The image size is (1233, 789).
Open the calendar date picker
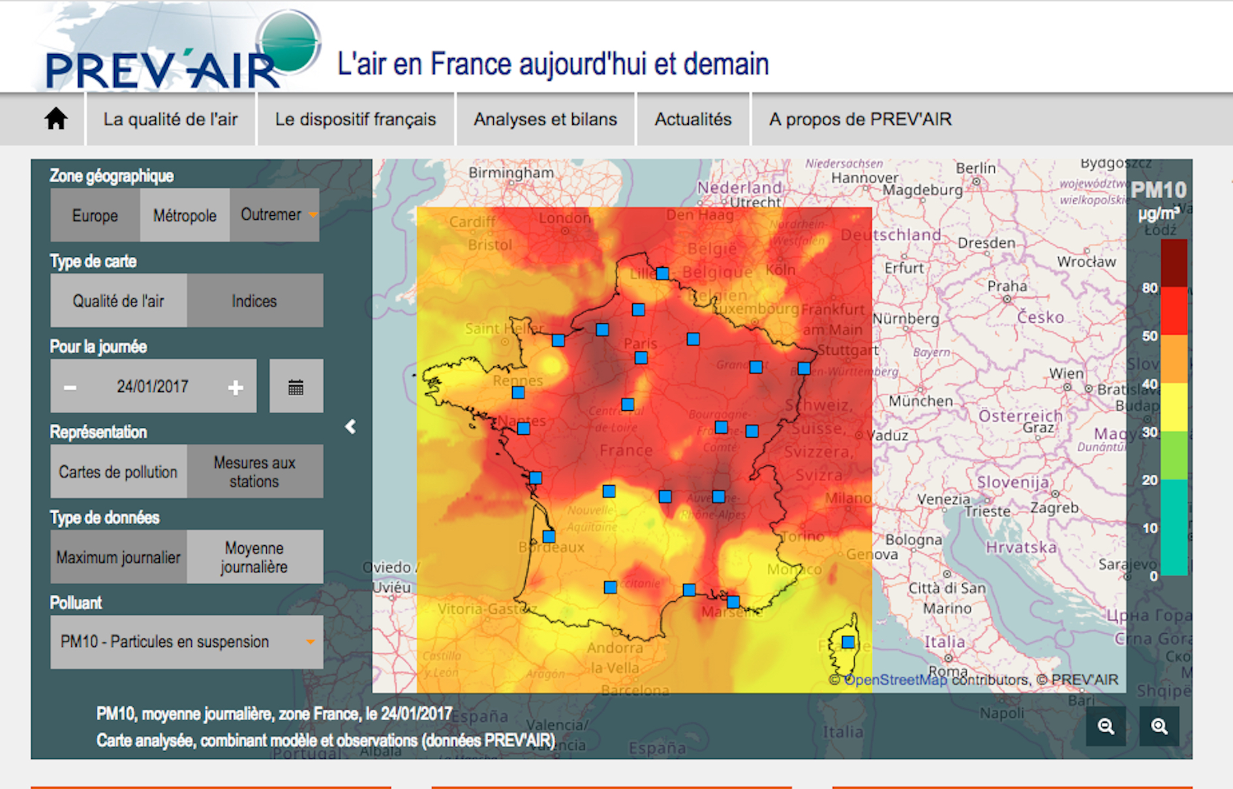[296, 386]
